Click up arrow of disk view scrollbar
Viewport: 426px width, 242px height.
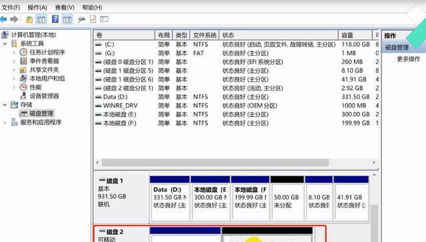[x=374, y=175]
